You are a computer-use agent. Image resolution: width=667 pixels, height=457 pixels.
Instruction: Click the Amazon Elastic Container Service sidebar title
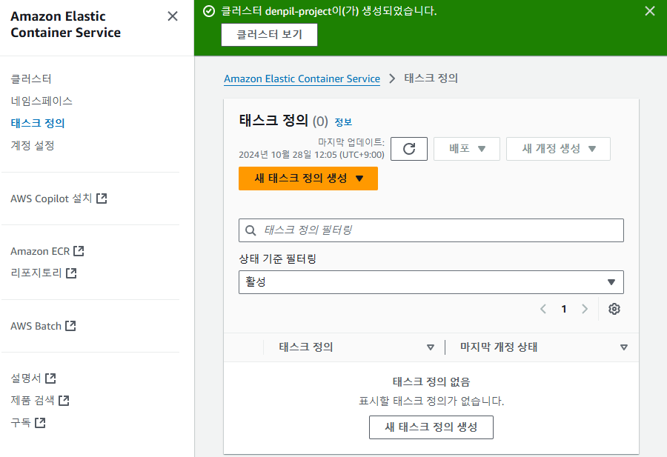(x=65, y=24)
